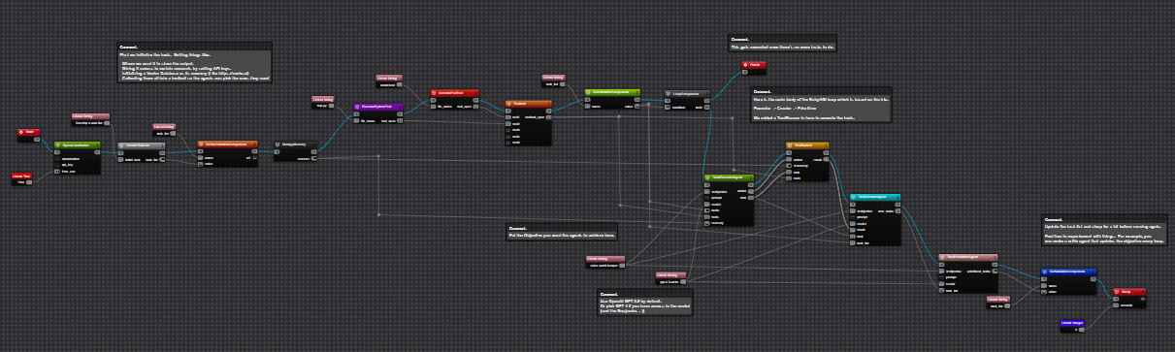Click the red Sleep node header
The height and width of the screenshot is (352, 1175).
1128,291
